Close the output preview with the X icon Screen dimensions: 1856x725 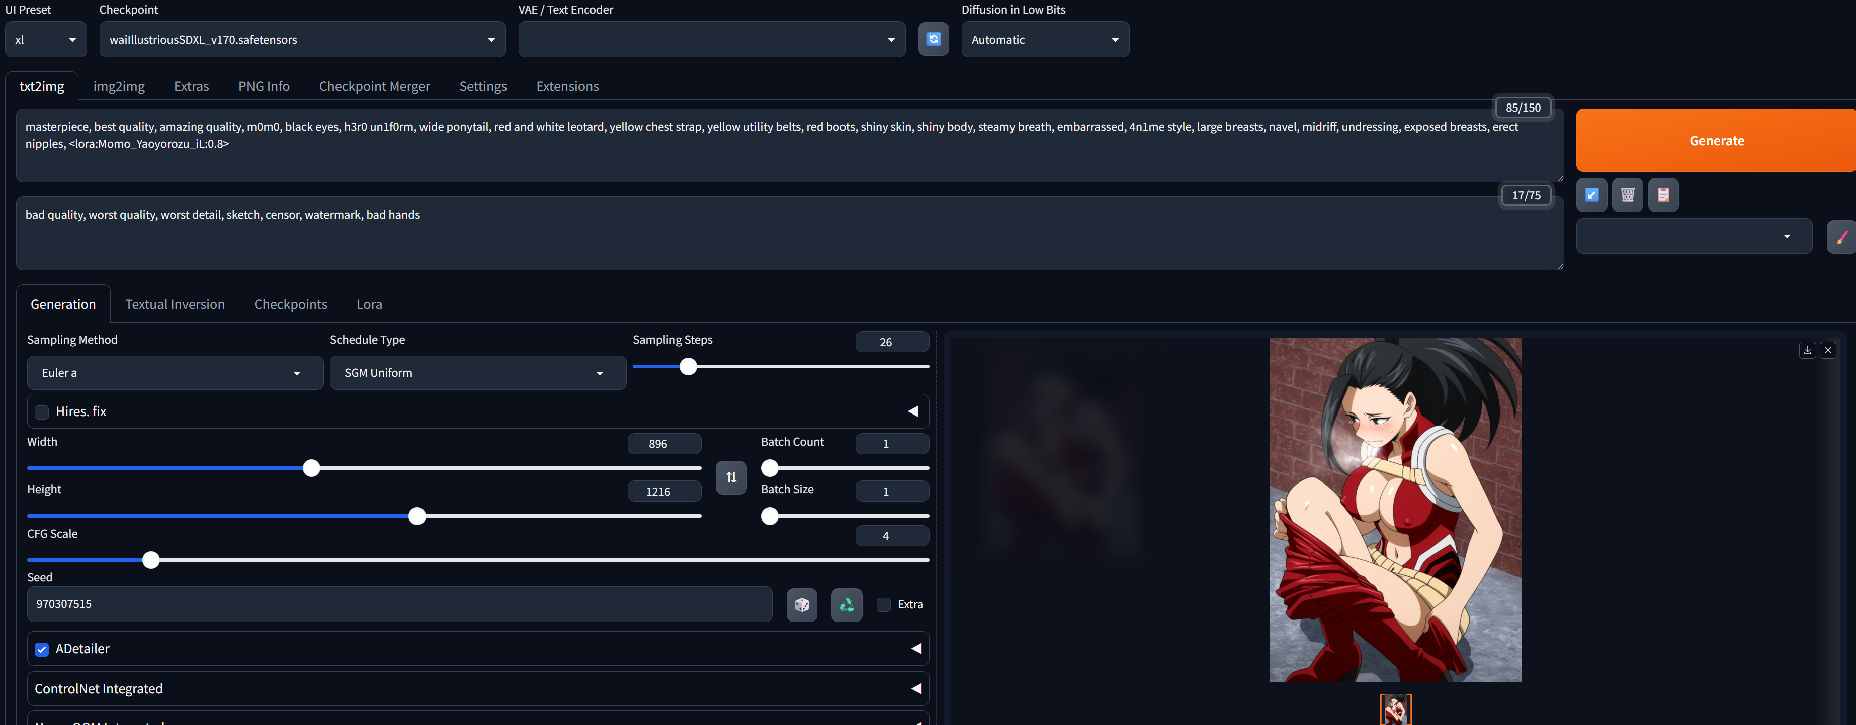(1828, 350)
